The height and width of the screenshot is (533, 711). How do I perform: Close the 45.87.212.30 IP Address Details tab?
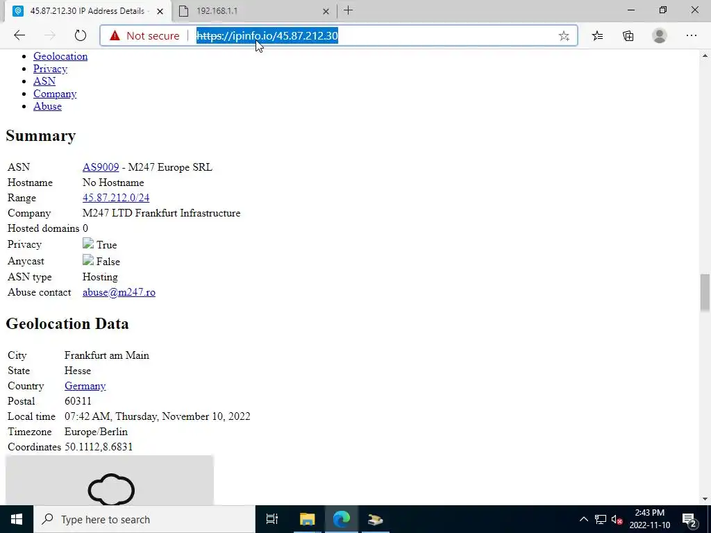(x=160, y=11)
